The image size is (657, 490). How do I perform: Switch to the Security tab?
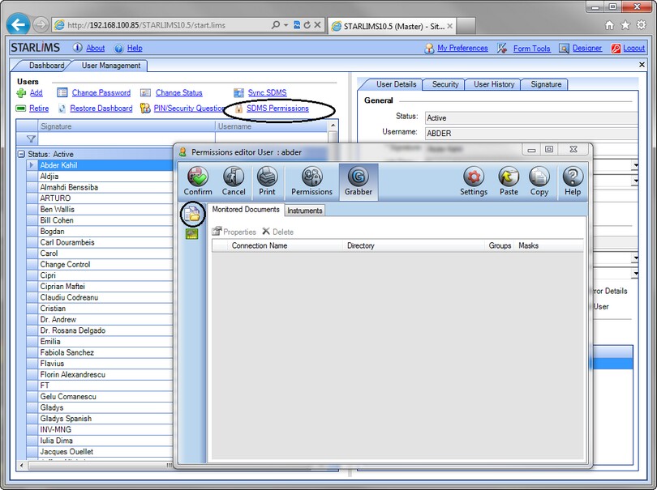(445, 84)
